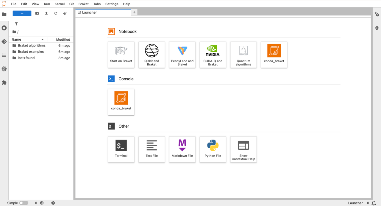Open the Git sidebar panel

point(4,41)
